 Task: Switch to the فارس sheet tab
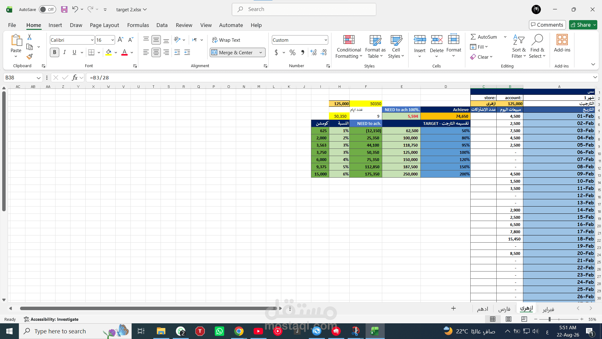[504, 309]
